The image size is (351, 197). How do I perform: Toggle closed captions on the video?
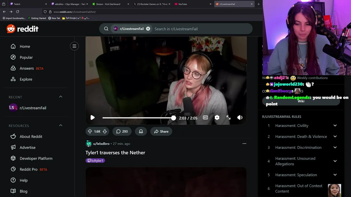pos(205,118)
